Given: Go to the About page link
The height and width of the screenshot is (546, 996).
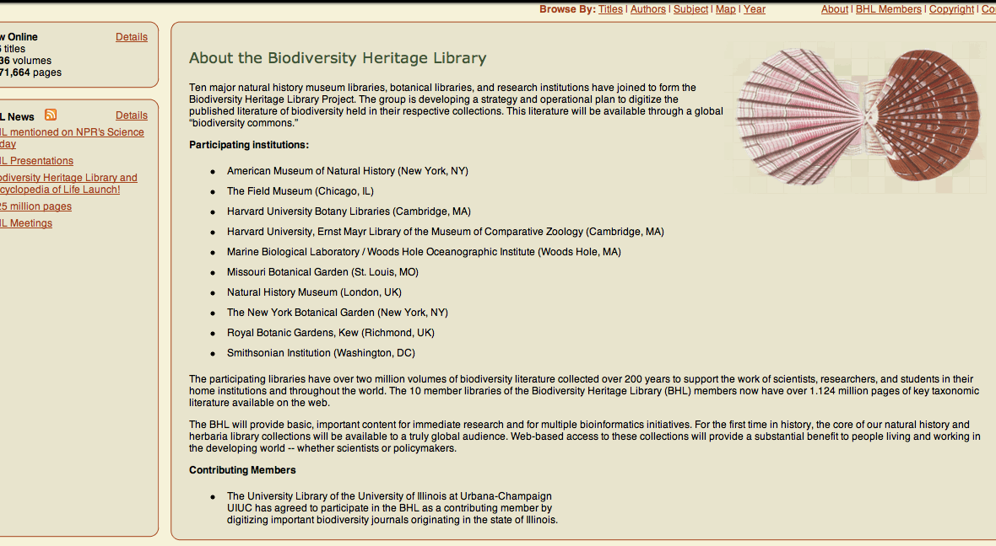Looking at the screenshot, I should (835, 9).
